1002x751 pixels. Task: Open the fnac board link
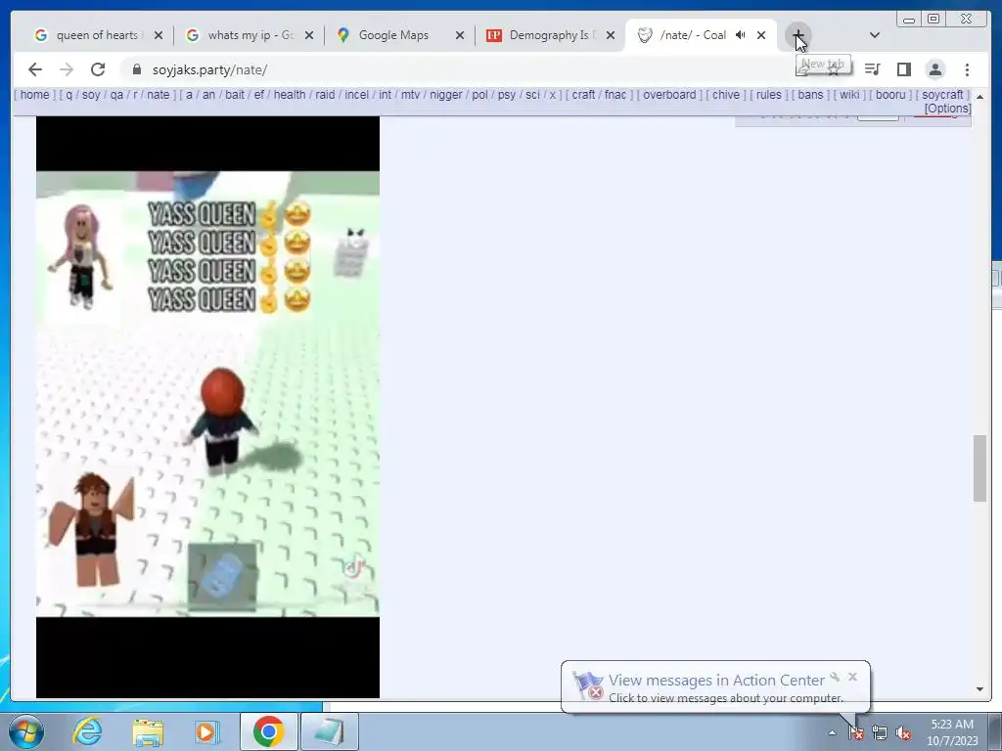615,95
